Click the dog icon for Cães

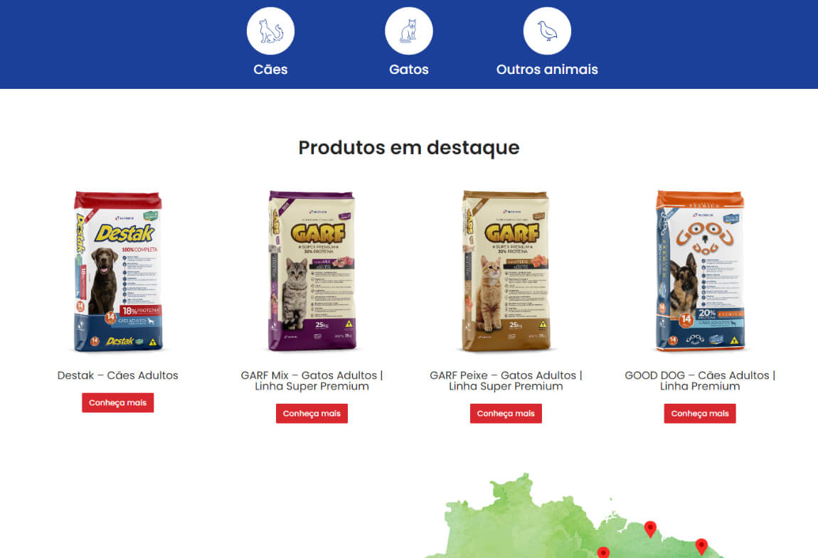pos(270,31)
